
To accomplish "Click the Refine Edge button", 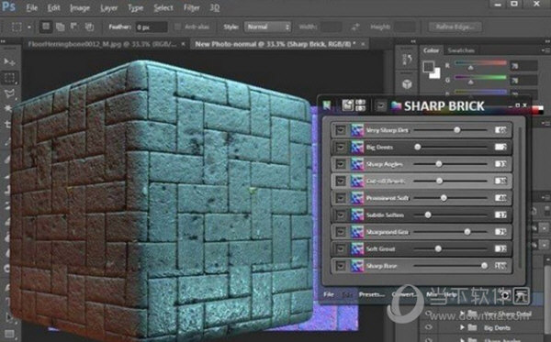I will coord(455,27).
